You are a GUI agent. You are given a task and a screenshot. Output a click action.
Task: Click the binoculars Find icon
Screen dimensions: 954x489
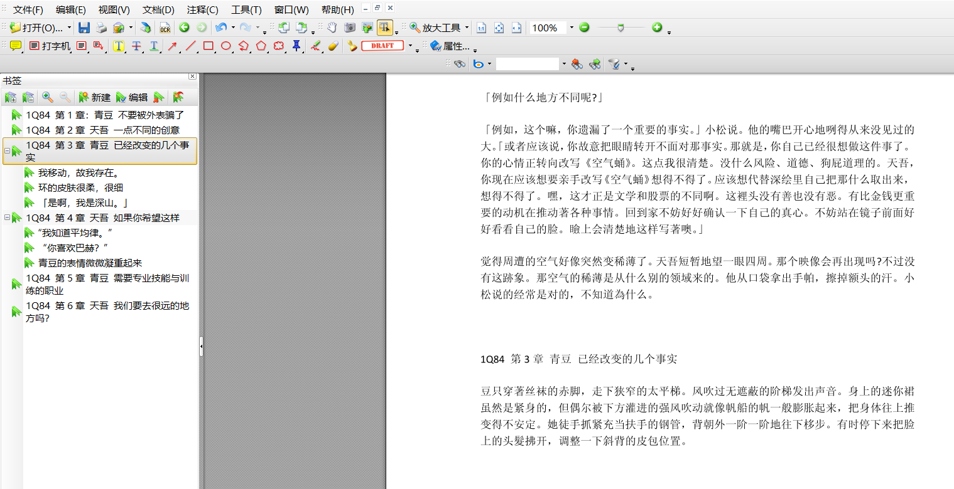pos(460,63)
